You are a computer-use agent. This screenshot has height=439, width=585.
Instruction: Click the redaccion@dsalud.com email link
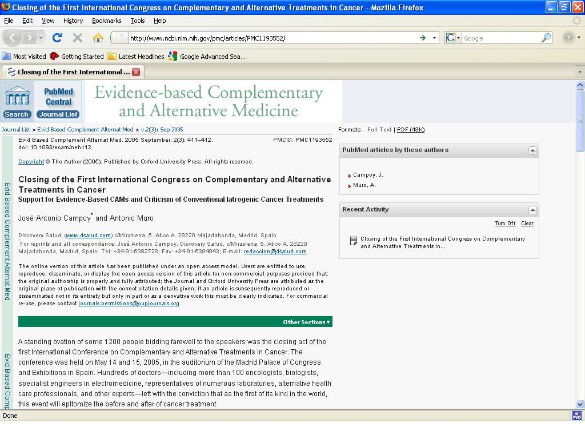tap(275, 252)
